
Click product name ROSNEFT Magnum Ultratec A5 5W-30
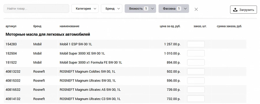[x=90, y=90]
